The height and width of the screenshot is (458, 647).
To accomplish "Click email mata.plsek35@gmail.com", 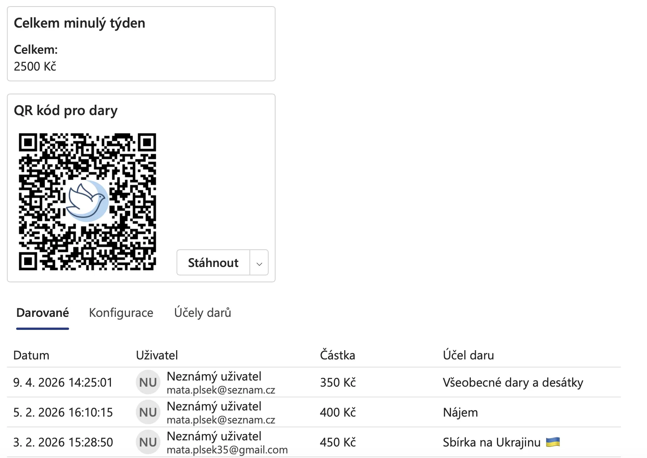I will tap(227, 450).
